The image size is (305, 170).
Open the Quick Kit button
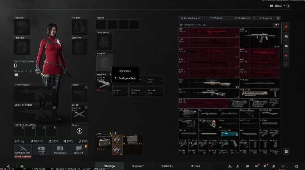(79, 150)
